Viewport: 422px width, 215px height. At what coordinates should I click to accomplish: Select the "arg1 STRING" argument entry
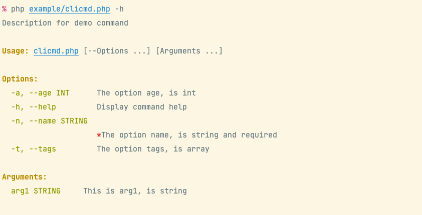(x=36, y=191)
